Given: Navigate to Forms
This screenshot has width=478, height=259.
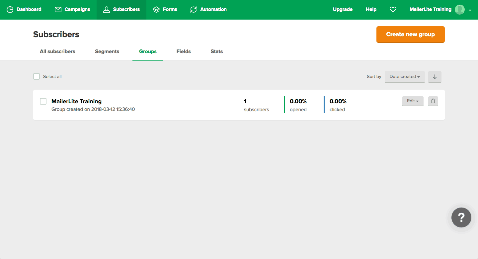Looking at the screenshot, I should click(x=165, y=10).
